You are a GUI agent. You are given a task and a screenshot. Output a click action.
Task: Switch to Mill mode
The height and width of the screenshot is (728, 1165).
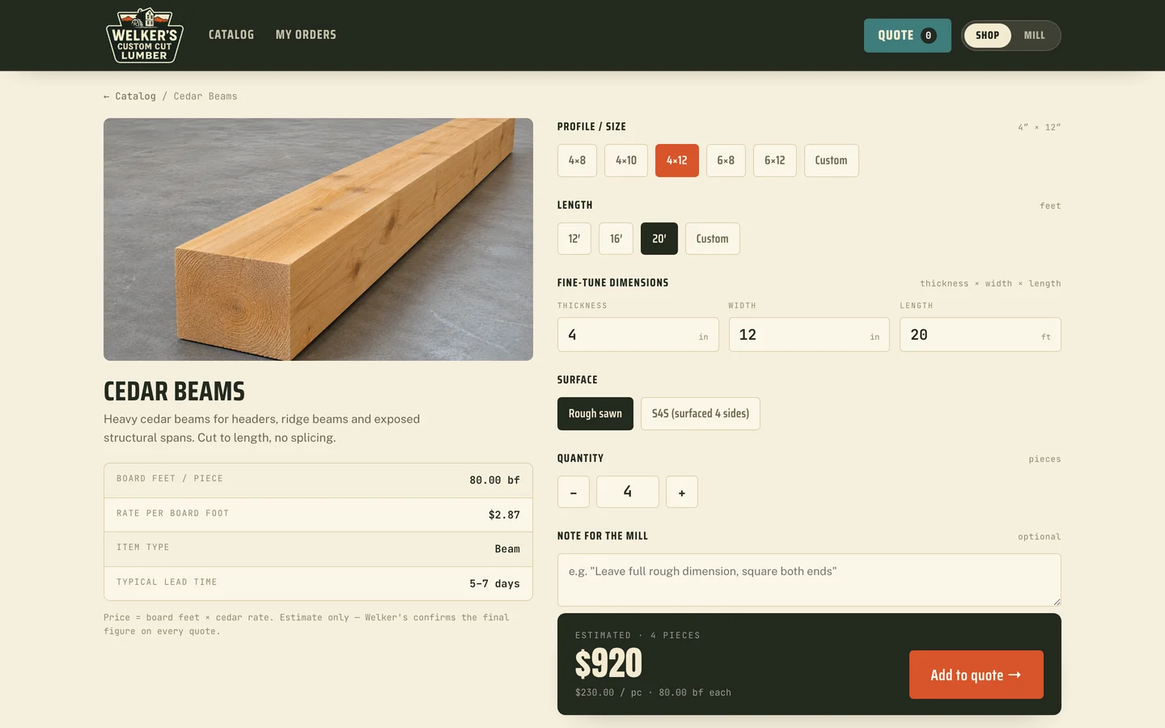point(1034,36)
